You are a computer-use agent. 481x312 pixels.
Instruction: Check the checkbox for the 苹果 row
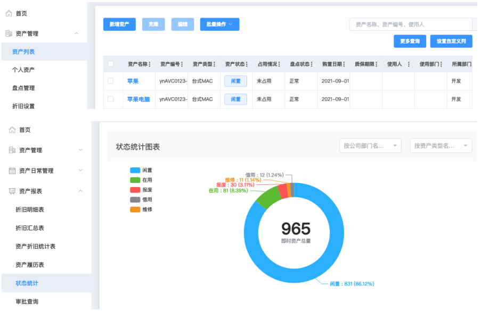[111, 81]
